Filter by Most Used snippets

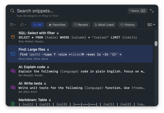click(104, 25)
